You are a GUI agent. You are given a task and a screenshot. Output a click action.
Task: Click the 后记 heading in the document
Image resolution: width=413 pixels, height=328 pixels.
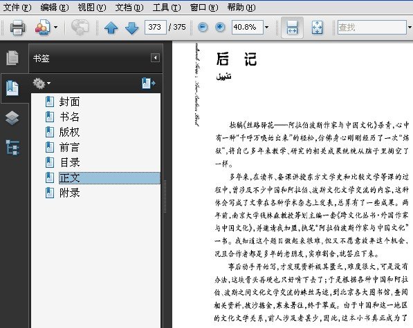click(237, 59)
